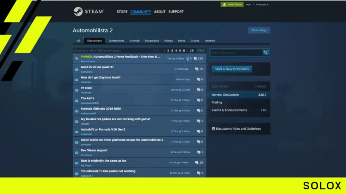Click envelope icon beside fanatec V3 pedals thread
This screenshot has height=194, width=346.
pyautogui.click(x=77, y=121)
